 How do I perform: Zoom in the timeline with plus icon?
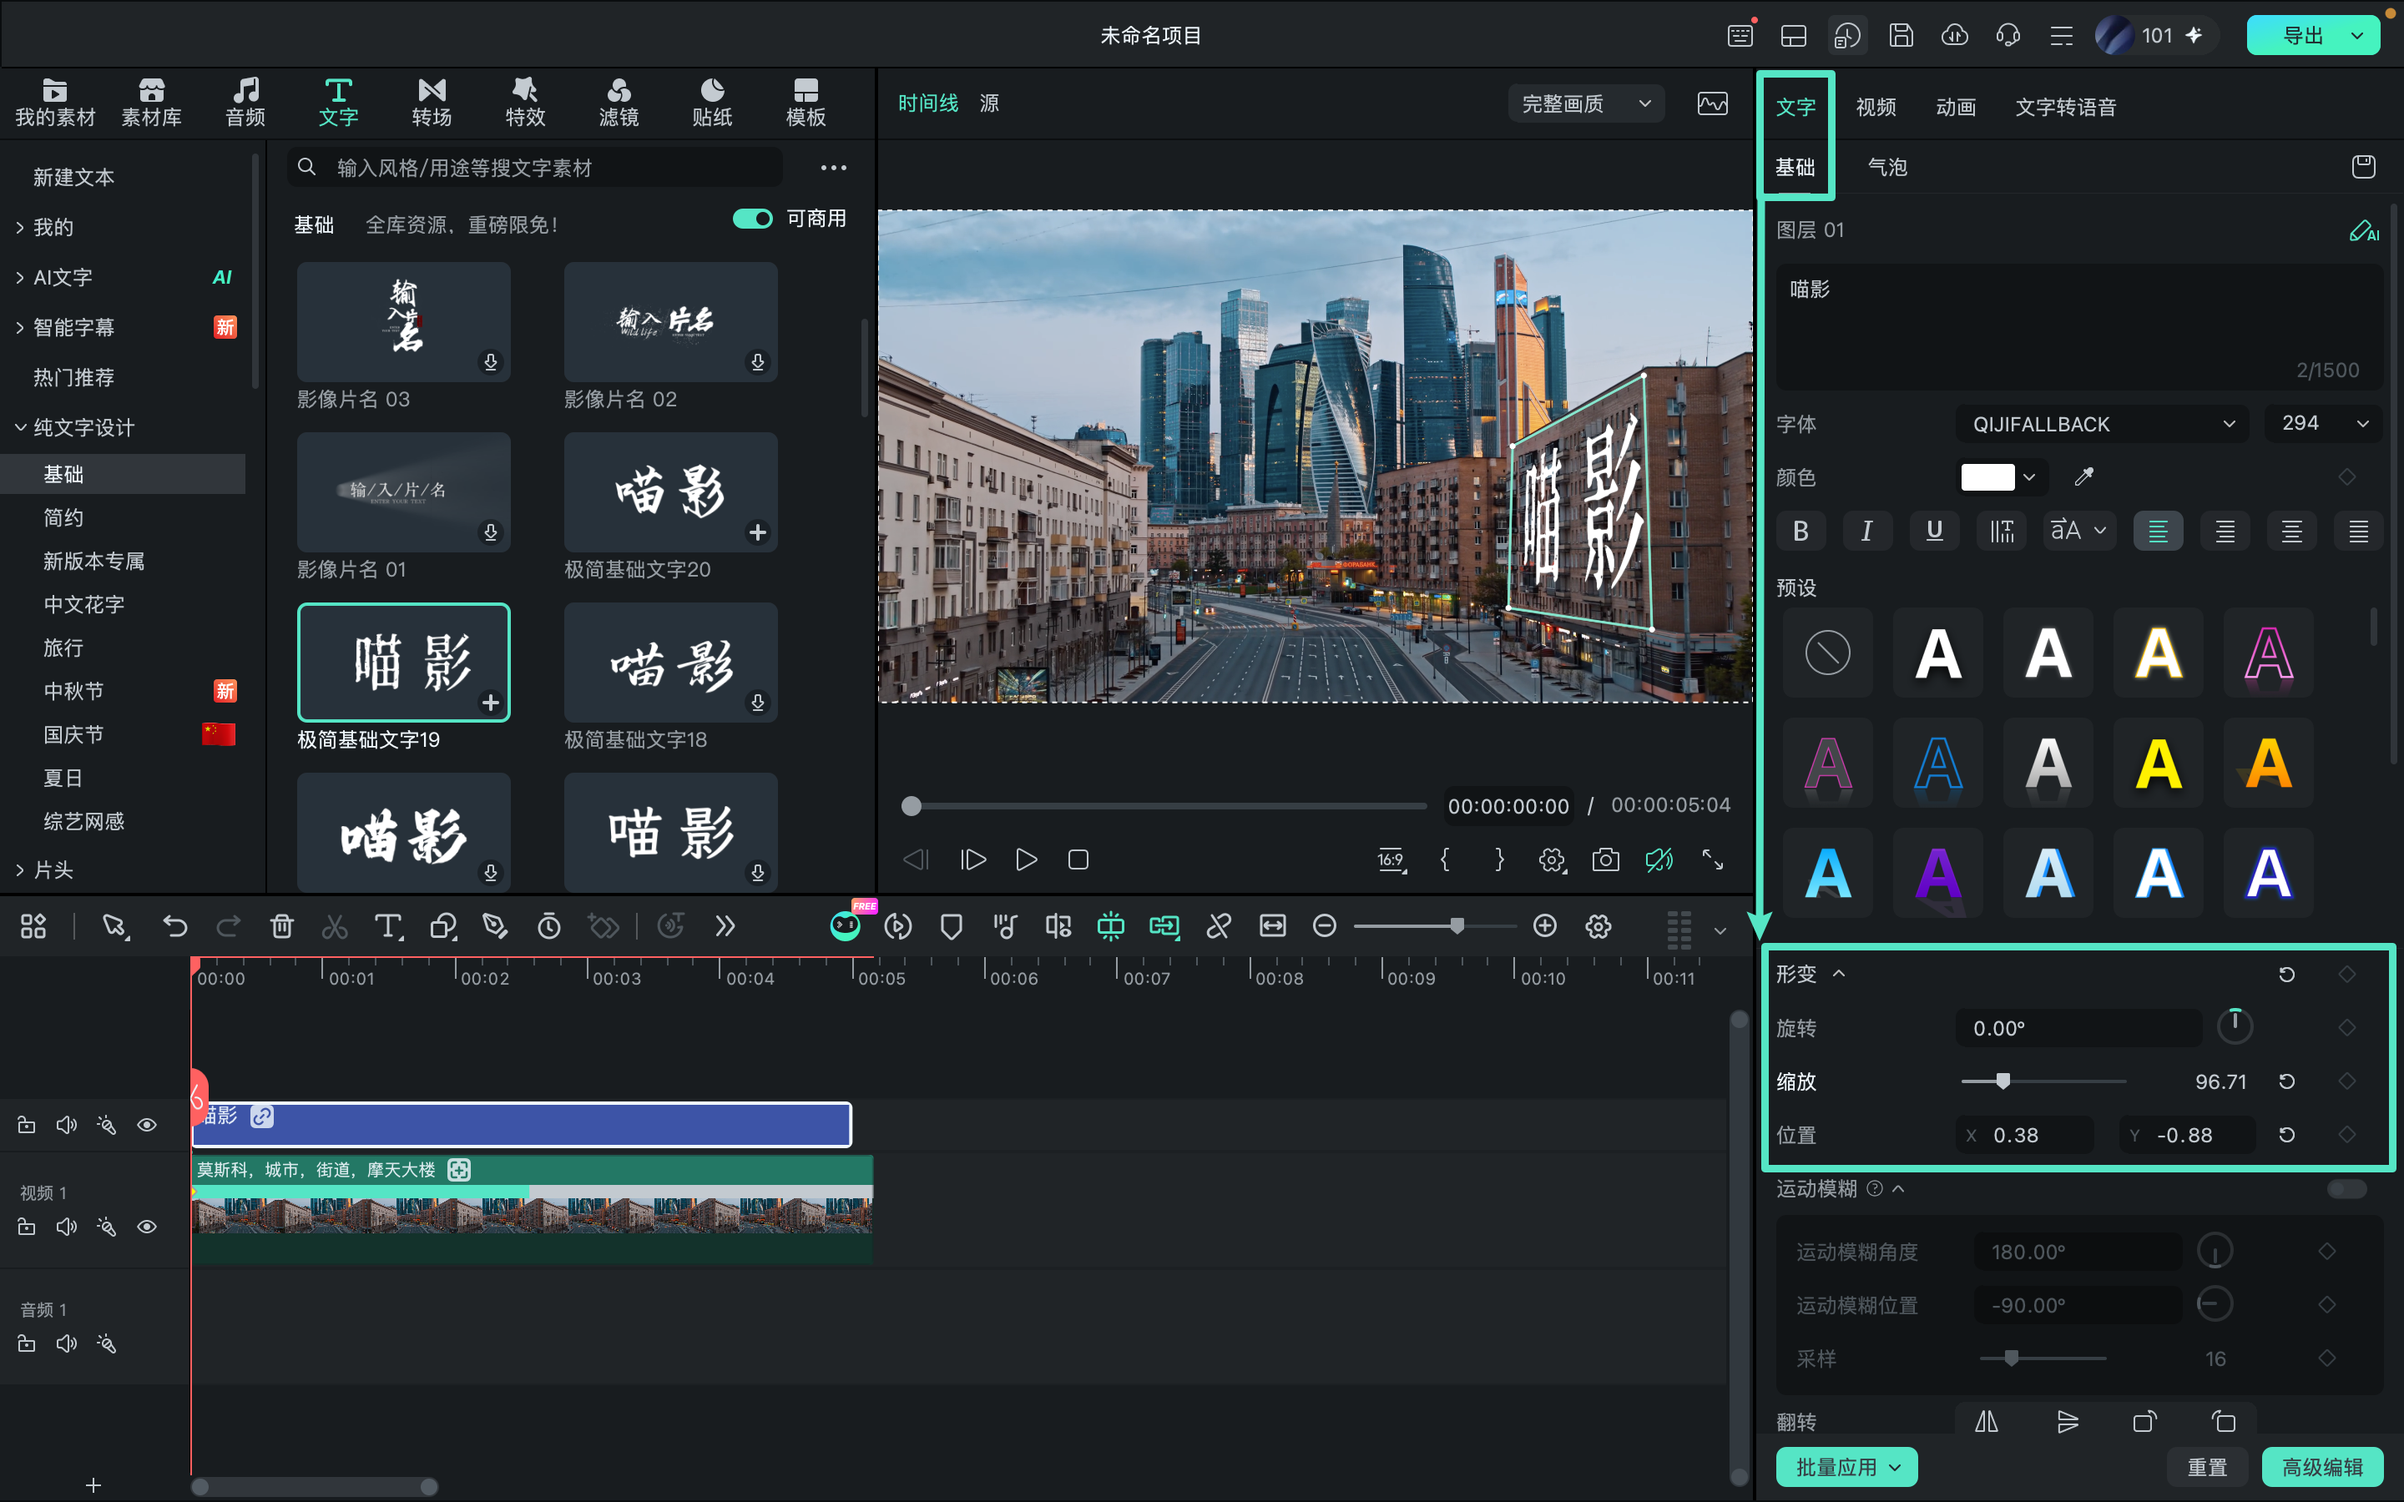tap(1543, 926)
